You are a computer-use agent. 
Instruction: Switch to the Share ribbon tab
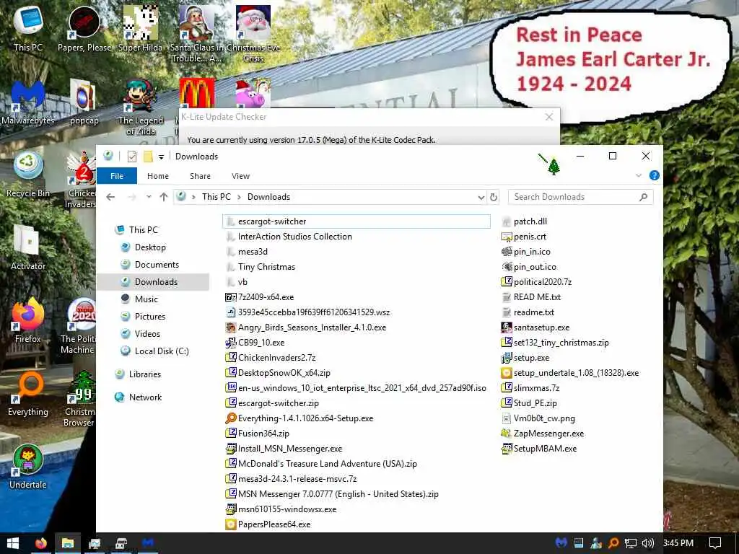pyautogui.click(x=201, y=176)
